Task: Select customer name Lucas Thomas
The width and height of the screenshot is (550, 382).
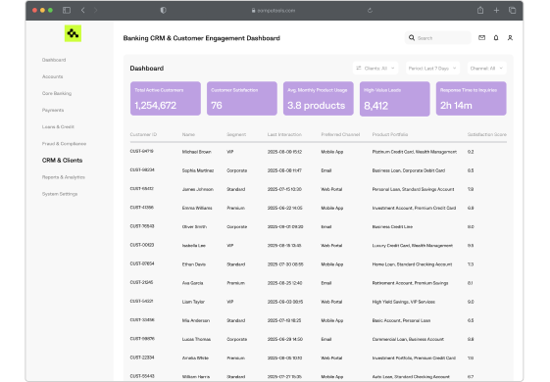Action: coord(196,339)
